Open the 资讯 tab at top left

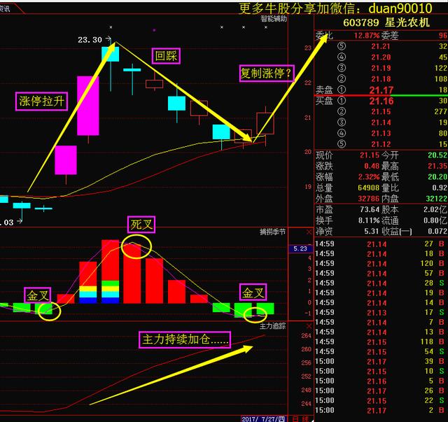click(8, 10)
